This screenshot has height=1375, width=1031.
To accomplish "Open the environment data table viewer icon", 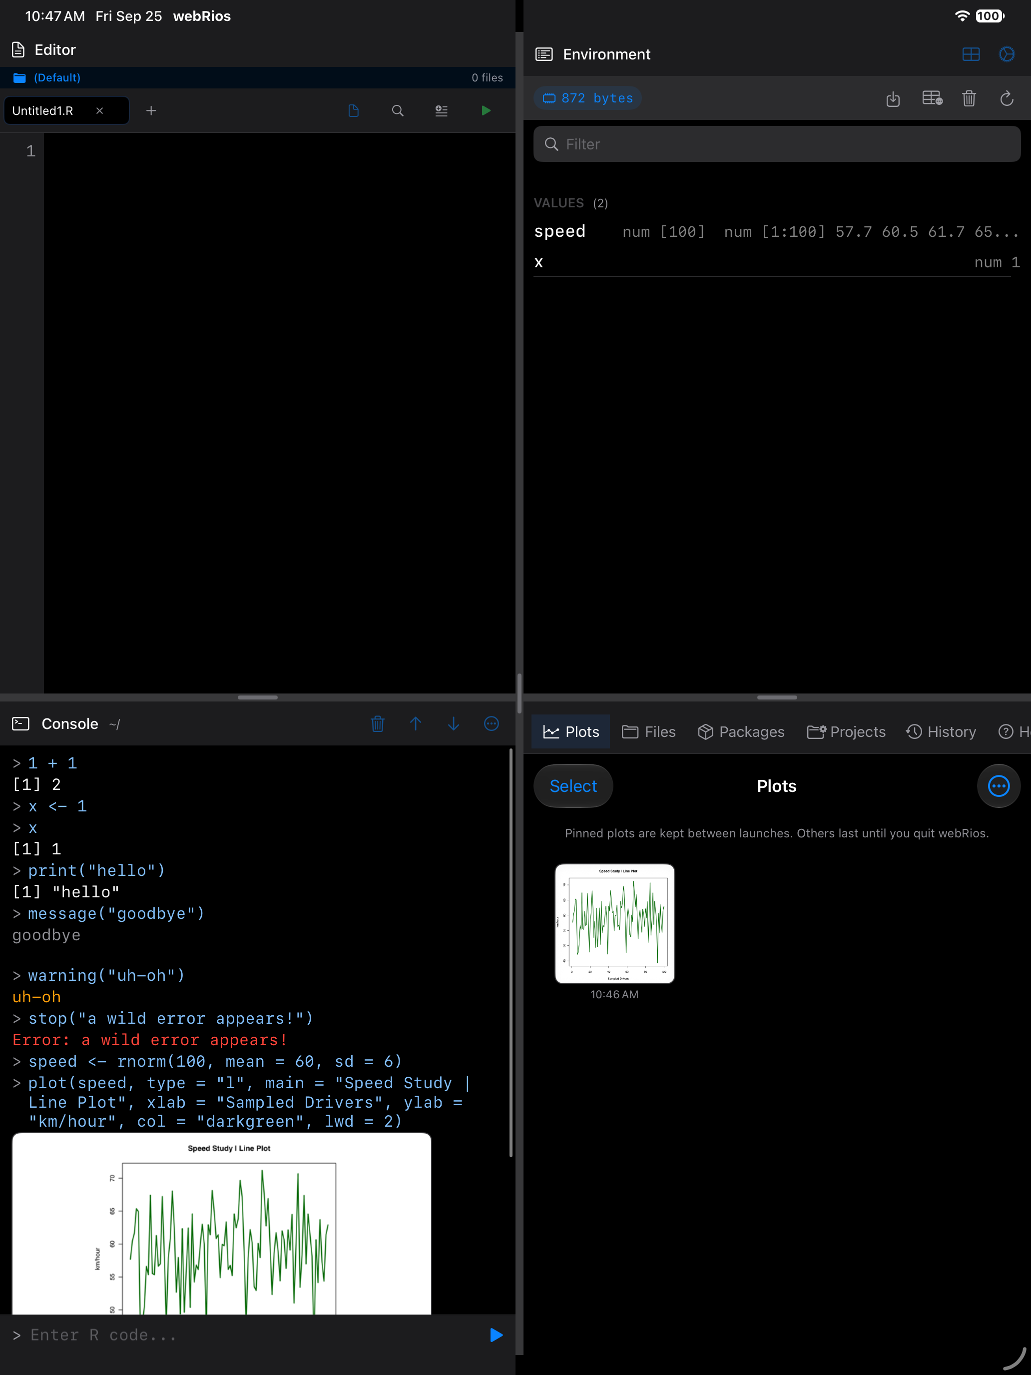I will [x=932, y=98].
